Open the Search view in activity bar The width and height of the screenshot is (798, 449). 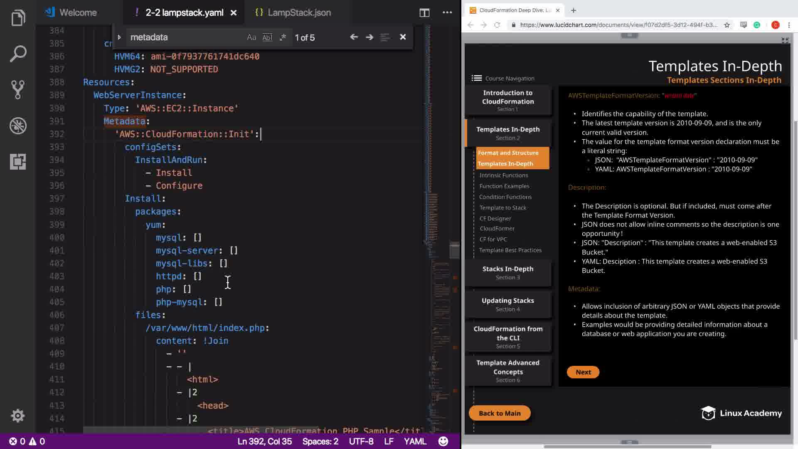coord(18,54)
